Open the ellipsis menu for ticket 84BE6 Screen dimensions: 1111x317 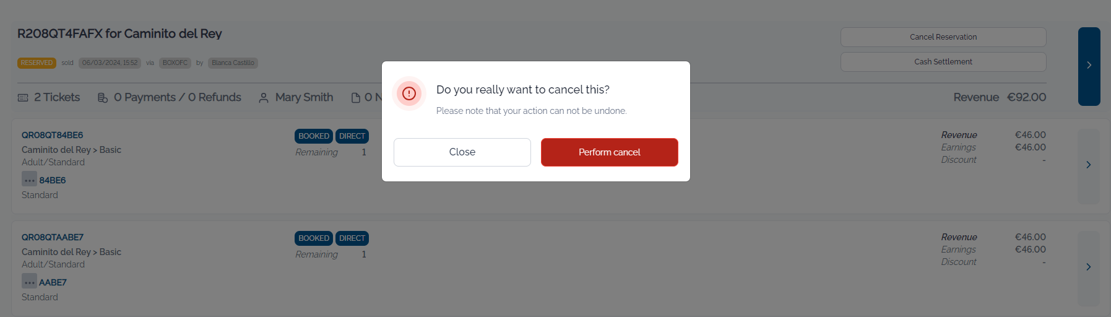click(x=29, y=180)
